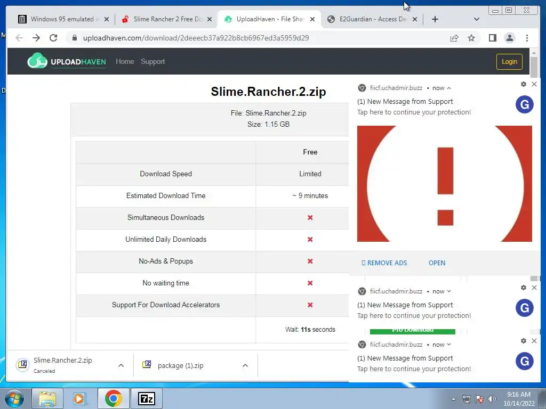The image size is (546, 409).
Task: Click the red exclamation warning image
Action: [x=444, y=184]
